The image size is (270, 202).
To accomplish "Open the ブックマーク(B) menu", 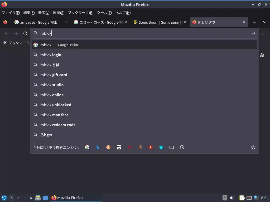I will tap(81, 13).
